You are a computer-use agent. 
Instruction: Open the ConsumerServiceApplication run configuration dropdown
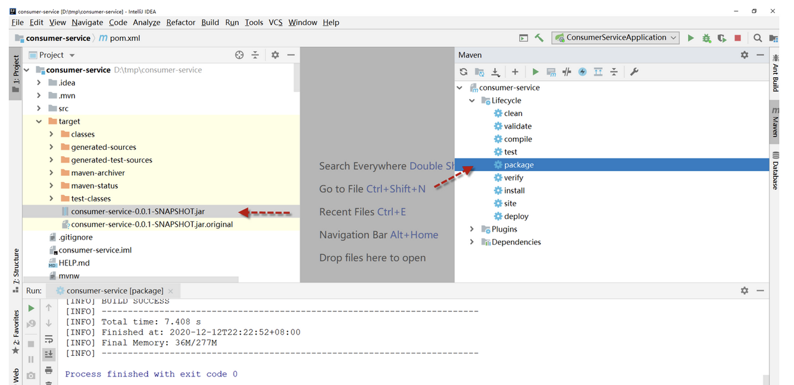pos(615,37)
